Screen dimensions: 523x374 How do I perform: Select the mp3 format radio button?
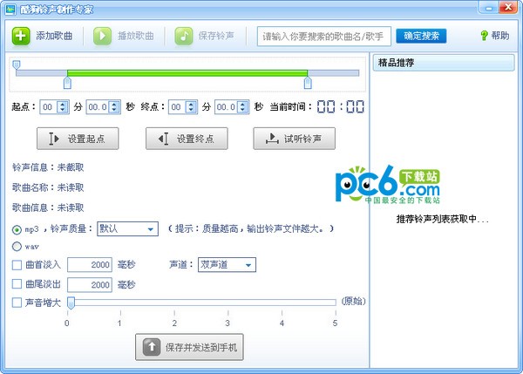(17, 229)
